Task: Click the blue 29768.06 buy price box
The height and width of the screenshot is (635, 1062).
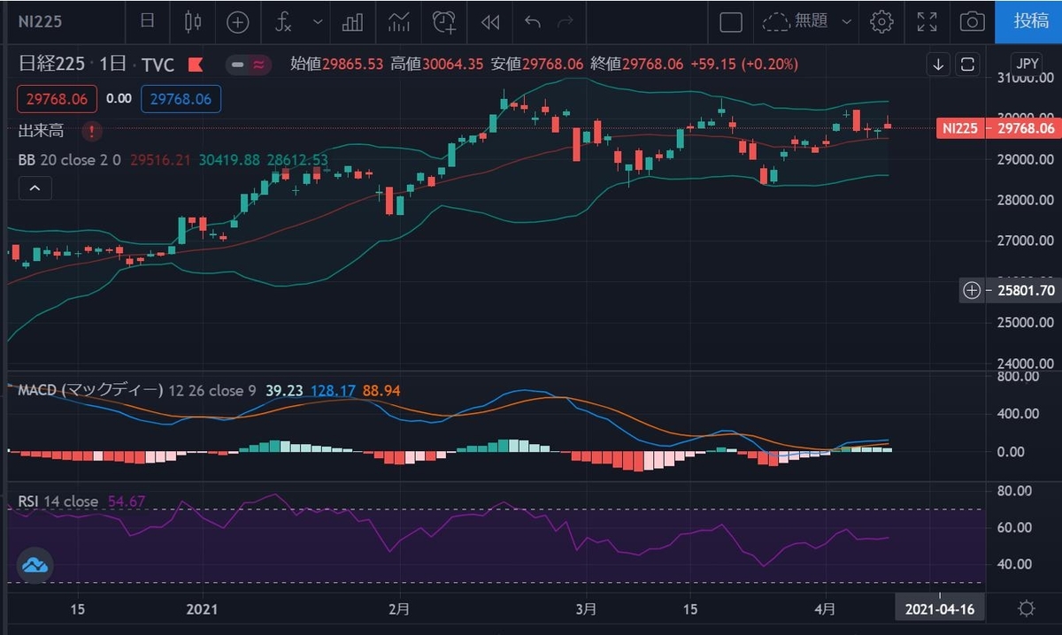Action: [x=181, y=99]
